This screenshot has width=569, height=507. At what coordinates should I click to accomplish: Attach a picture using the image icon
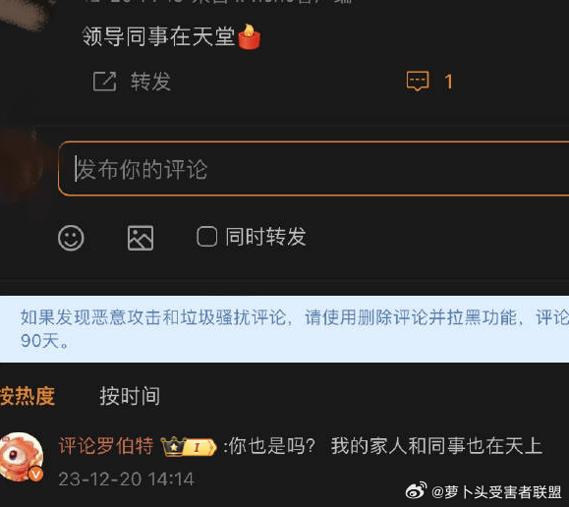pos(141,238)
